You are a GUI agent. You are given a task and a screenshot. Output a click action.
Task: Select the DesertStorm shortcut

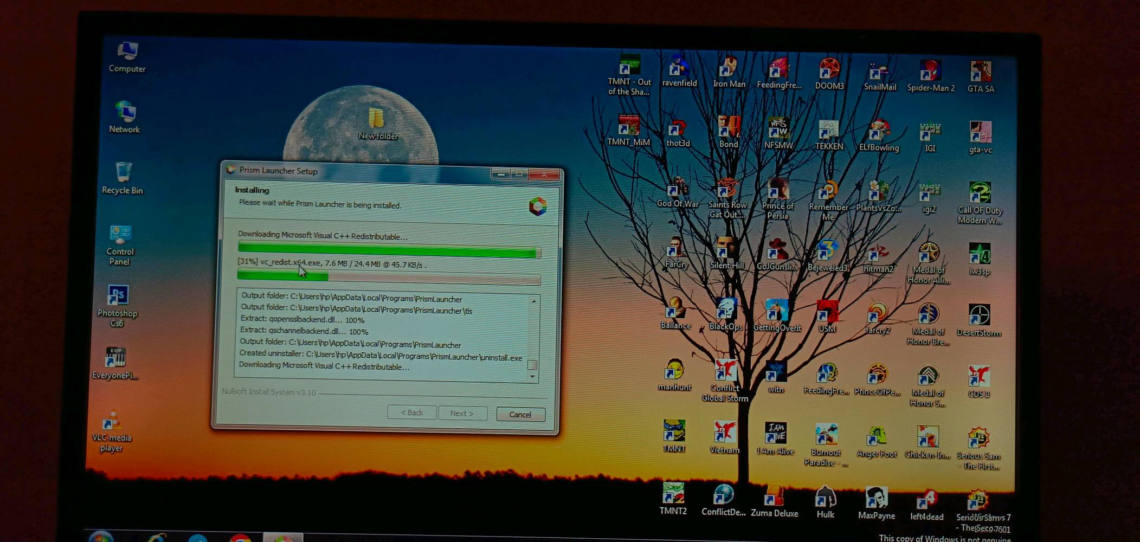coord(979,320)
